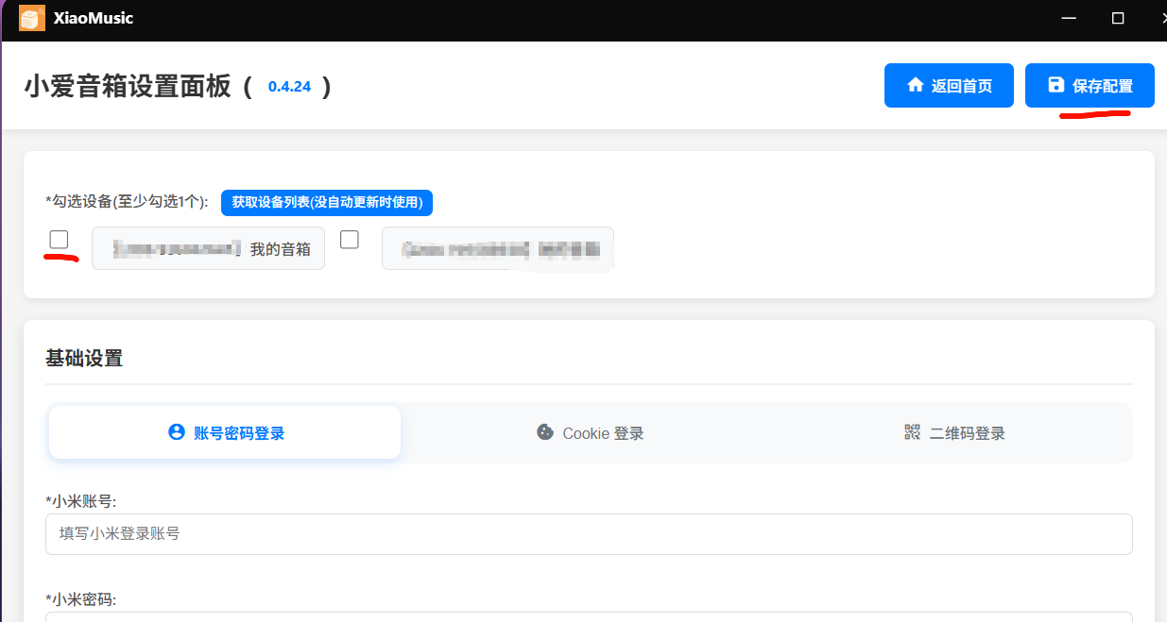Switch to the Cookie 登录 tab
1167x622 pixels.
click(590, 432)
